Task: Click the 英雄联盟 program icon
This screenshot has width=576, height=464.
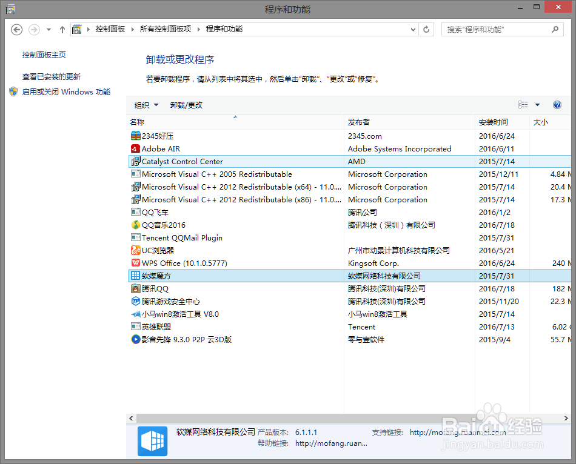Action: pos(136,326)
